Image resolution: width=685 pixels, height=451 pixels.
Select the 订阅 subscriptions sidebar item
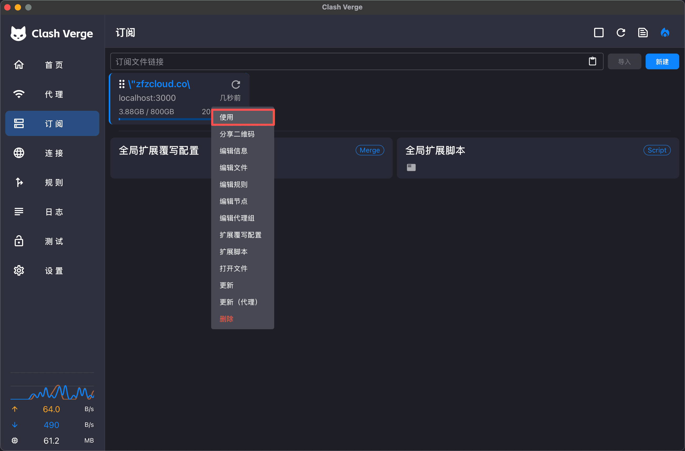point(52,123)
